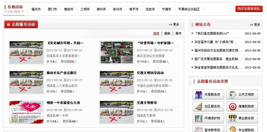Viewport: 267px width, 132px height.
Task: Click the date range 2013-03-09 至2013-12-19
Action: (x=155, y=110)
